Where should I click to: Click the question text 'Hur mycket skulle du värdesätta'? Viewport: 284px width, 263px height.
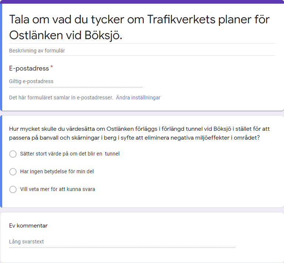[139, 133]
